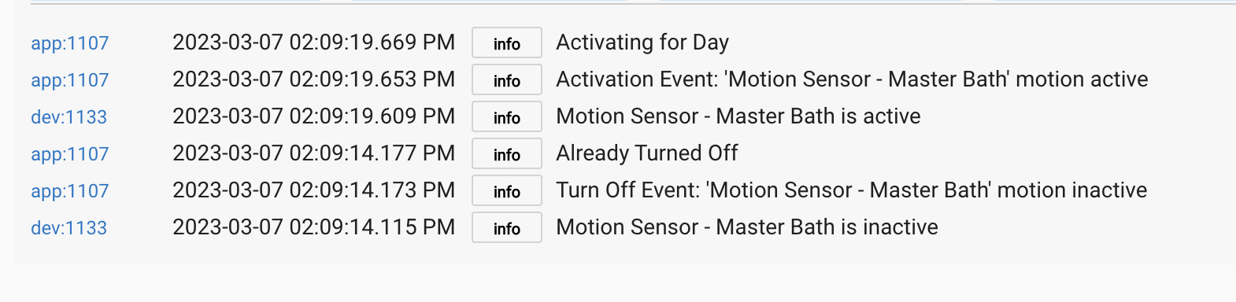Viewport: 1236px width, 302px height.
Task: Select the Activation Event motion active message
Action: tap(852, 79)
